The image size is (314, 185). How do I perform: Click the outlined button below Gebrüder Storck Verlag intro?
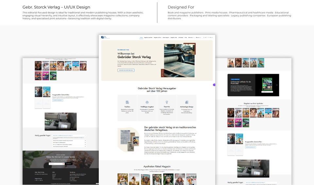tap(126, 70)
